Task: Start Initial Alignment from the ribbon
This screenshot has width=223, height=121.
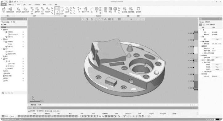Action: [18, 10]
